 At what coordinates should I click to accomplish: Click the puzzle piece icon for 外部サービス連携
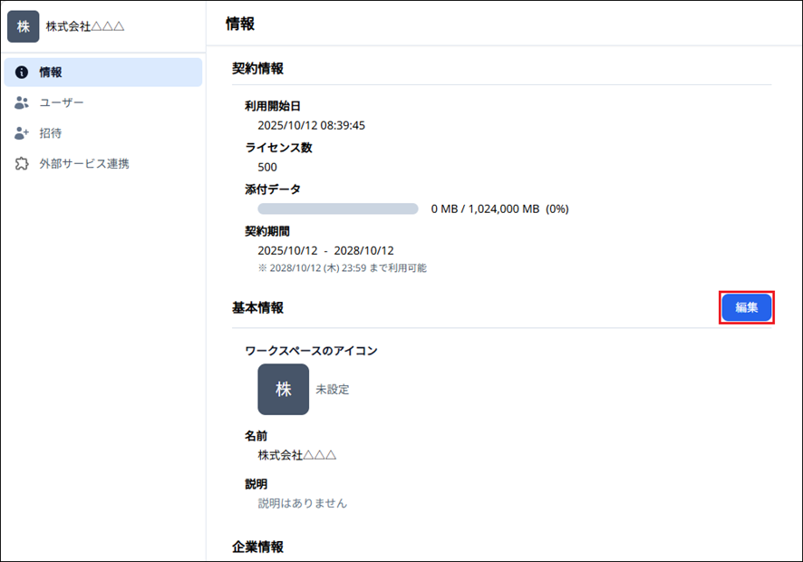(x=22, y=164)
